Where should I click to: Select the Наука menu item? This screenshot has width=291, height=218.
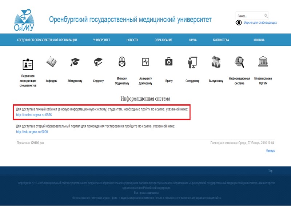(x=193, y=40)
